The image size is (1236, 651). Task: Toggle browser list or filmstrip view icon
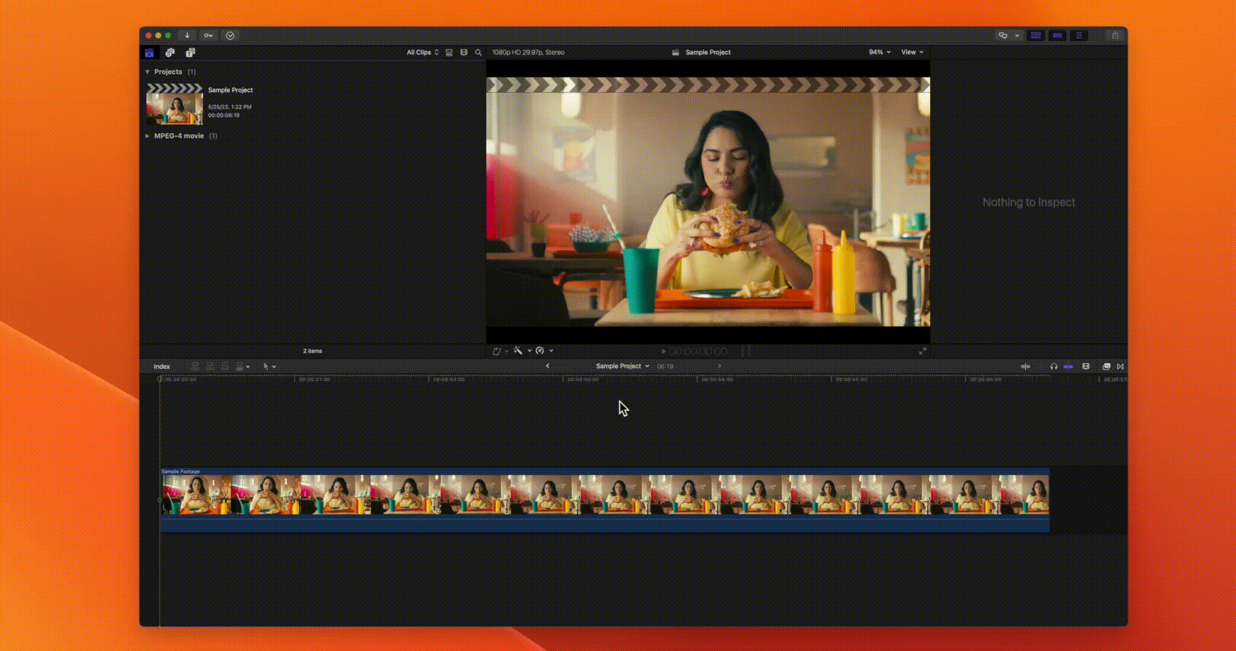tap(449, 52)
